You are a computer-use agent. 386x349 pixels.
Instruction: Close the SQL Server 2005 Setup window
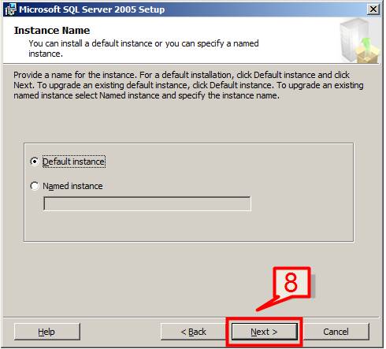pos(373,9)
